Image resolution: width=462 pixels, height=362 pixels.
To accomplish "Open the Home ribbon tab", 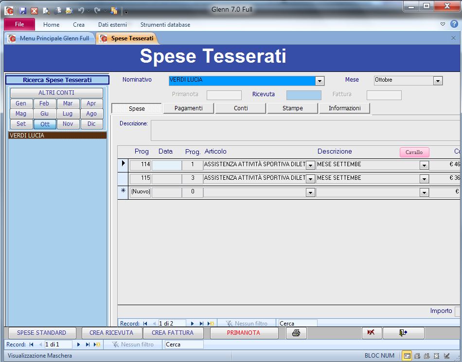I will pyautogui.click(x=51, y=25).
